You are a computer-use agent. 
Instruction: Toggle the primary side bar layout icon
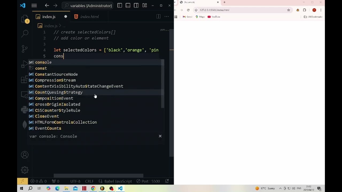coord(120,6)
